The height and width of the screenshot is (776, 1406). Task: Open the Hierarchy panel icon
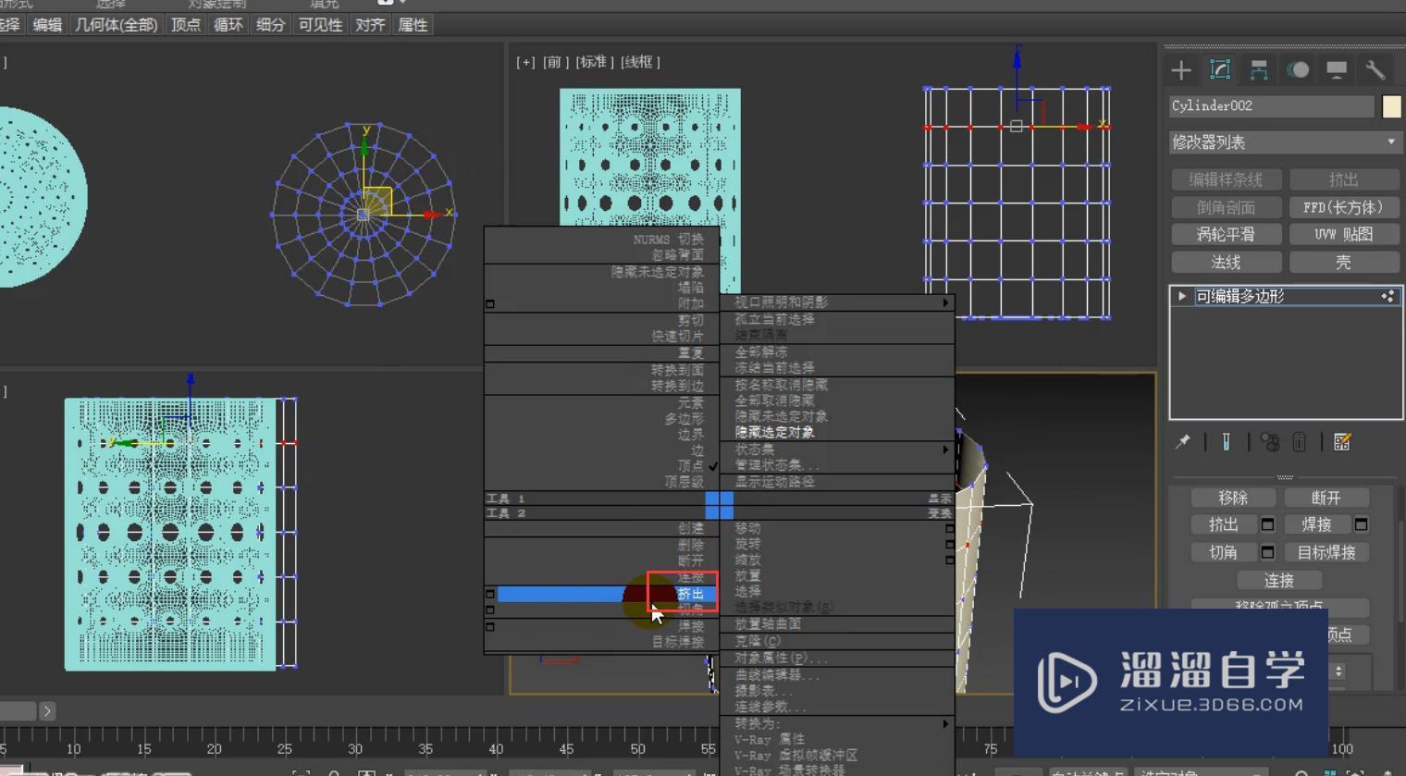(1259, 70)
